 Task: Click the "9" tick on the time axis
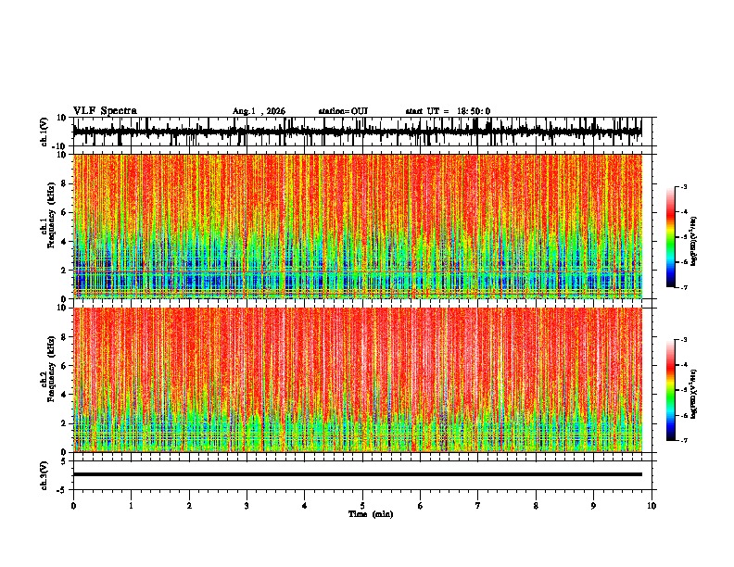tap(593, 506)
